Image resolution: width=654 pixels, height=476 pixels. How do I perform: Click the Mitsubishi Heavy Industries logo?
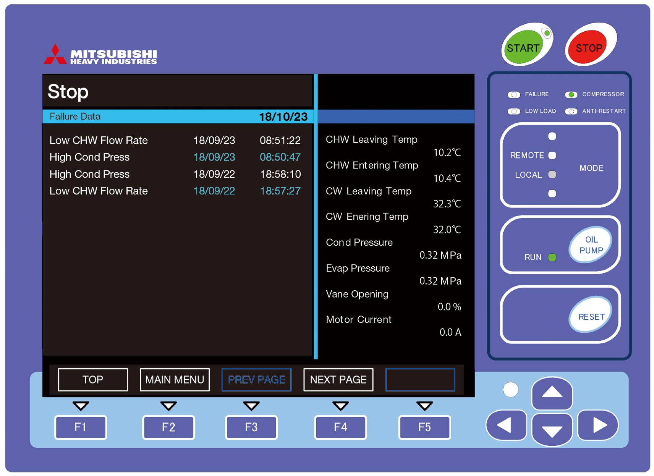[100, 54]
